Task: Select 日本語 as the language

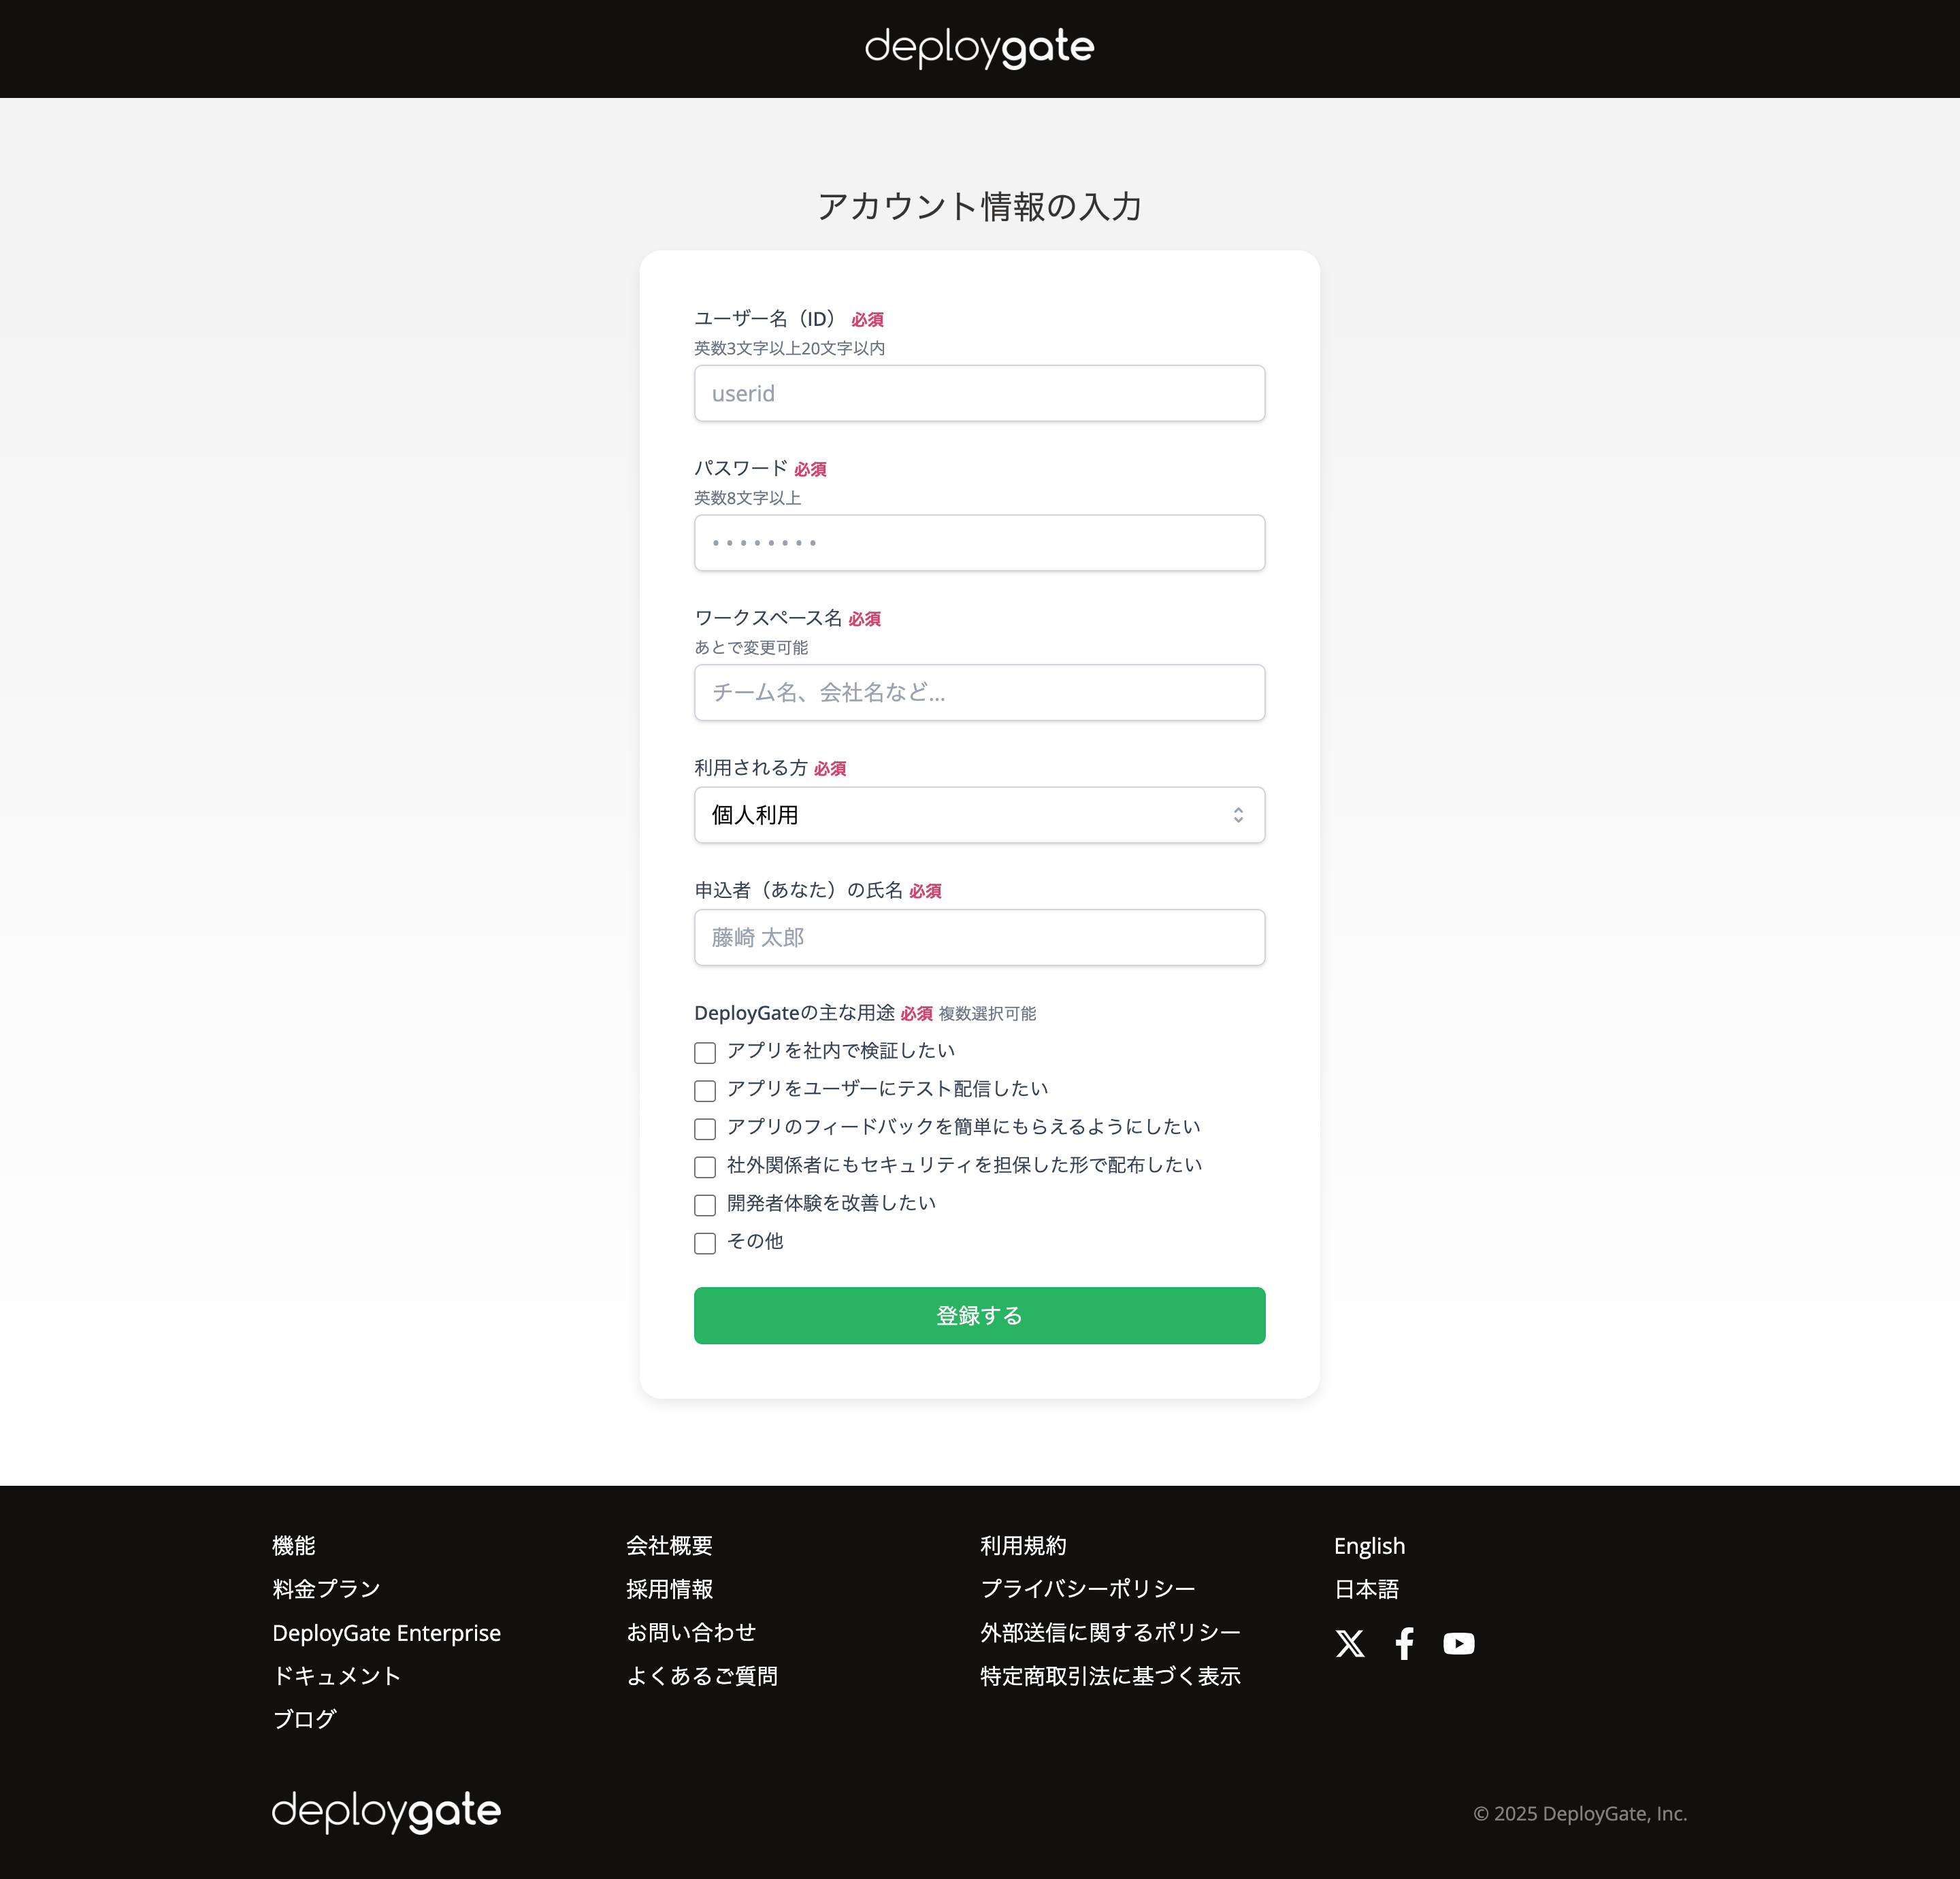Action: [x=1366, y=1589]
